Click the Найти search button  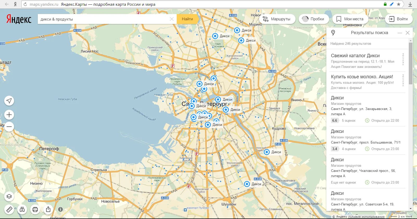[187, 19]
